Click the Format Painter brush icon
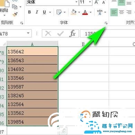This screenshot has height=135, width=135. (15, 14)
